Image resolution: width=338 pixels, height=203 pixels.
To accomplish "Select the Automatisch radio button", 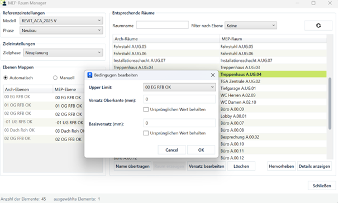I will [x=6, y=78].
